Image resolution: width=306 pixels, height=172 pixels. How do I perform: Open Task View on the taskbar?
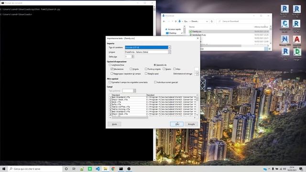tap(74, 169)
